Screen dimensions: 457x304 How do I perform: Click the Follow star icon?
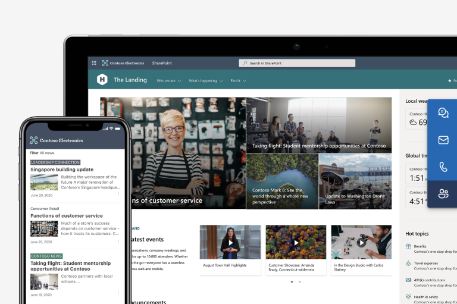point(450,81)
